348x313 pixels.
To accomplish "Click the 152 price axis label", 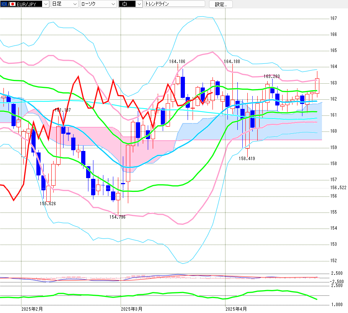I will pyautogui.click(x=333, y=261).
